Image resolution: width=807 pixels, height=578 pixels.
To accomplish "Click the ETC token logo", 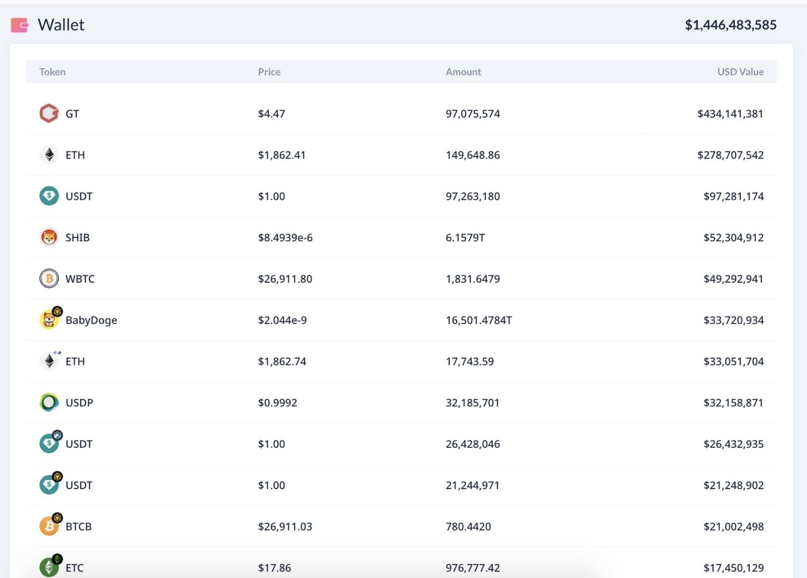I will (x=50, y=566).
